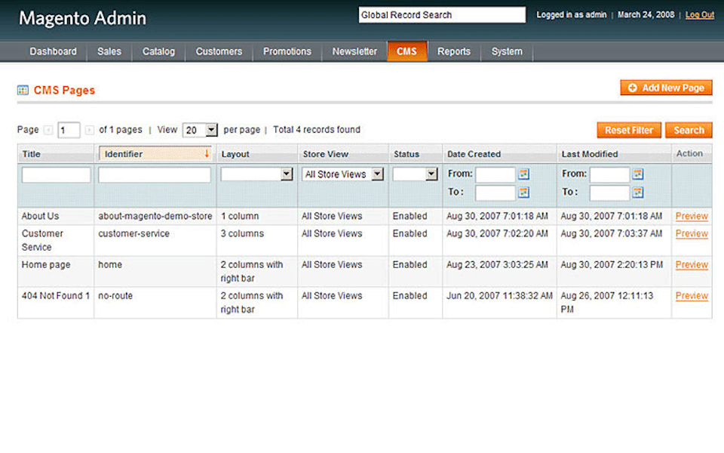Image resolution: width=724 pixels, height=453 pixels.
Task: Open calendar for Date Created From
Action: coord(523,174)
